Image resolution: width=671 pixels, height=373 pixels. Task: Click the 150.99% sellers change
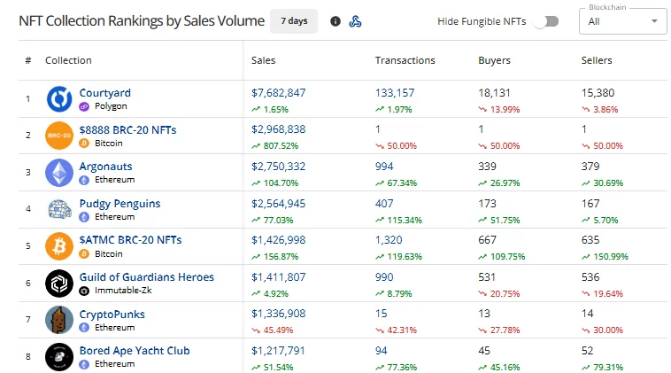[611, 257]
